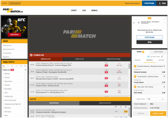The image size is (168, 118).
Task: Uncheck Team Liquid - OpTic Gaming checkbox
Action: click(135, 87)
